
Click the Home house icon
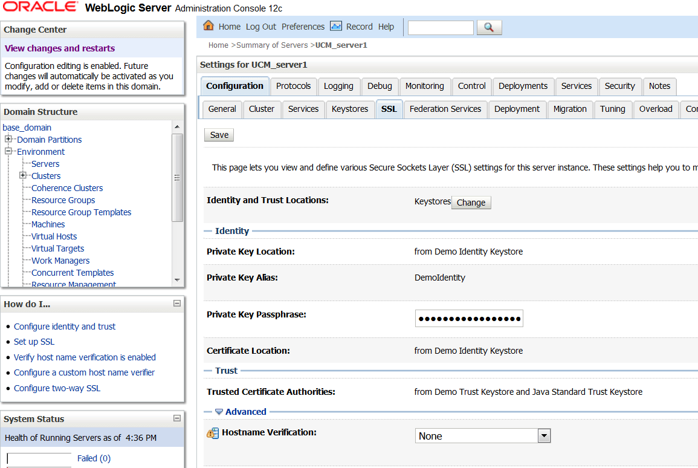pos(208,25)
